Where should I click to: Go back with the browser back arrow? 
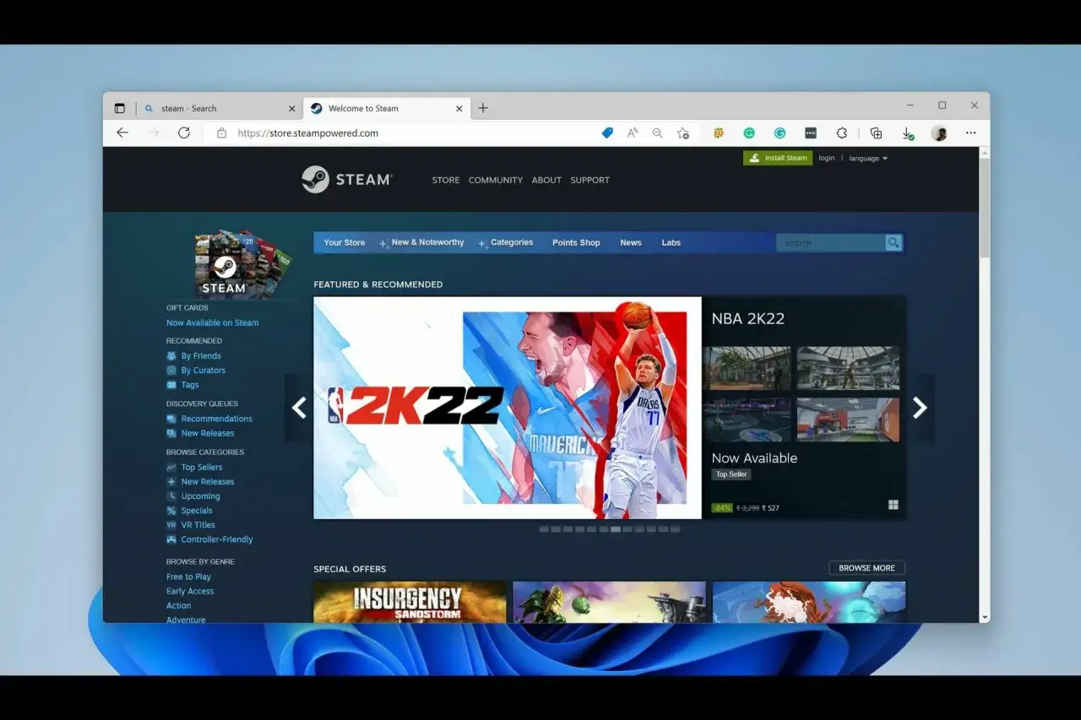[122, 133]
